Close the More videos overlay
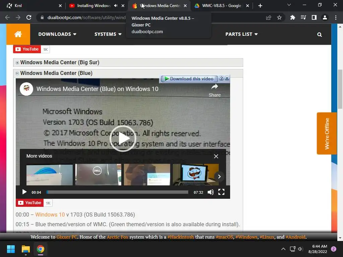The image size is (343, 257). [x=216, y=156]
